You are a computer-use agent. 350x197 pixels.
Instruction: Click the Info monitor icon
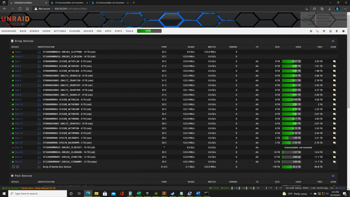[x=330, y=31]
